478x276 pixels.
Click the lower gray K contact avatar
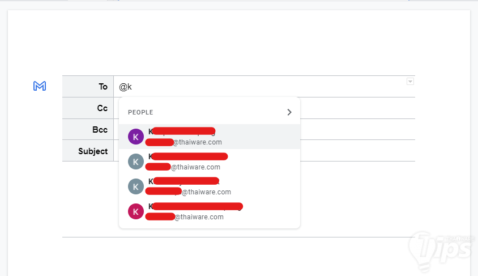(x=135, y=186)
